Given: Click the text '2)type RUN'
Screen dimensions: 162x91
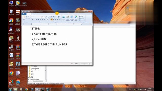Looking at the screenshot, I should click(x=39, y=39).
